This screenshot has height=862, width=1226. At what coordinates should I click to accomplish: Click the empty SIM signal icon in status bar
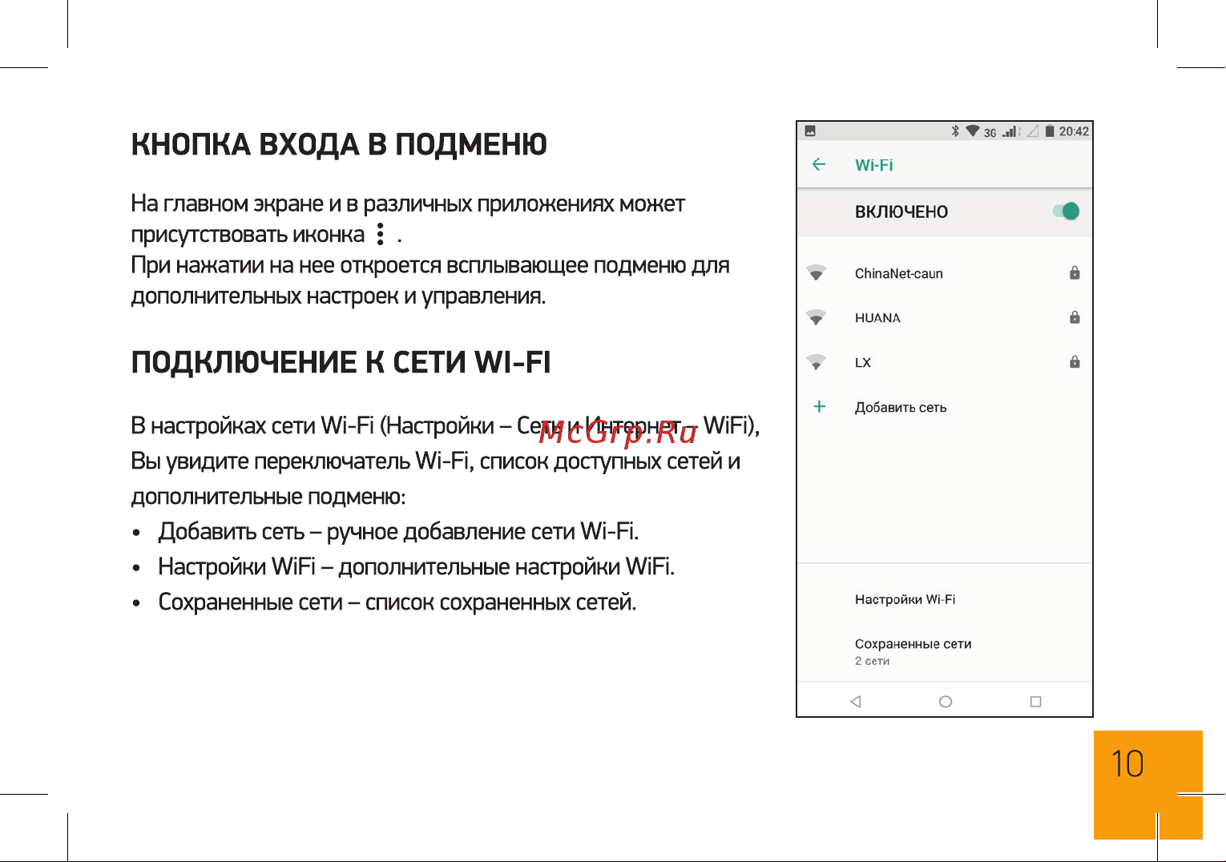[1033, 131]
